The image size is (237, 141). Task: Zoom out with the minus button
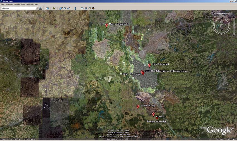pos(234,35)
